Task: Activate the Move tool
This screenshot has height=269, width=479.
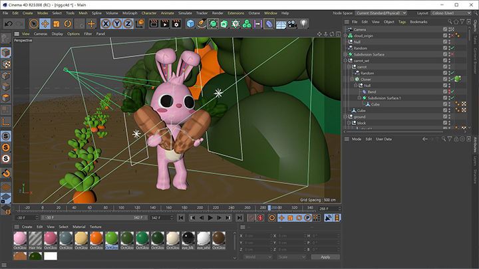Action: click(x=45, y=24)
